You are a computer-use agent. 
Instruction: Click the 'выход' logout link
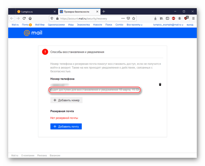click(x=190, y=25)
